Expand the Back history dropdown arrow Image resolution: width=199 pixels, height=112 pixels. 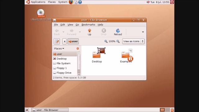(63, 32)
